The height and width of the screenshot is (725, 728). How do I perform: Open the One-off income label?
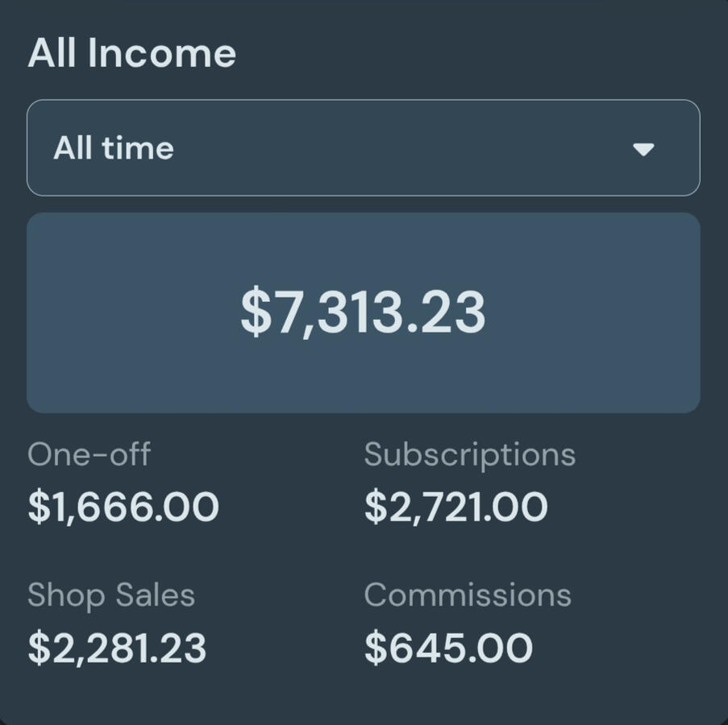click(x=89, y=454)
